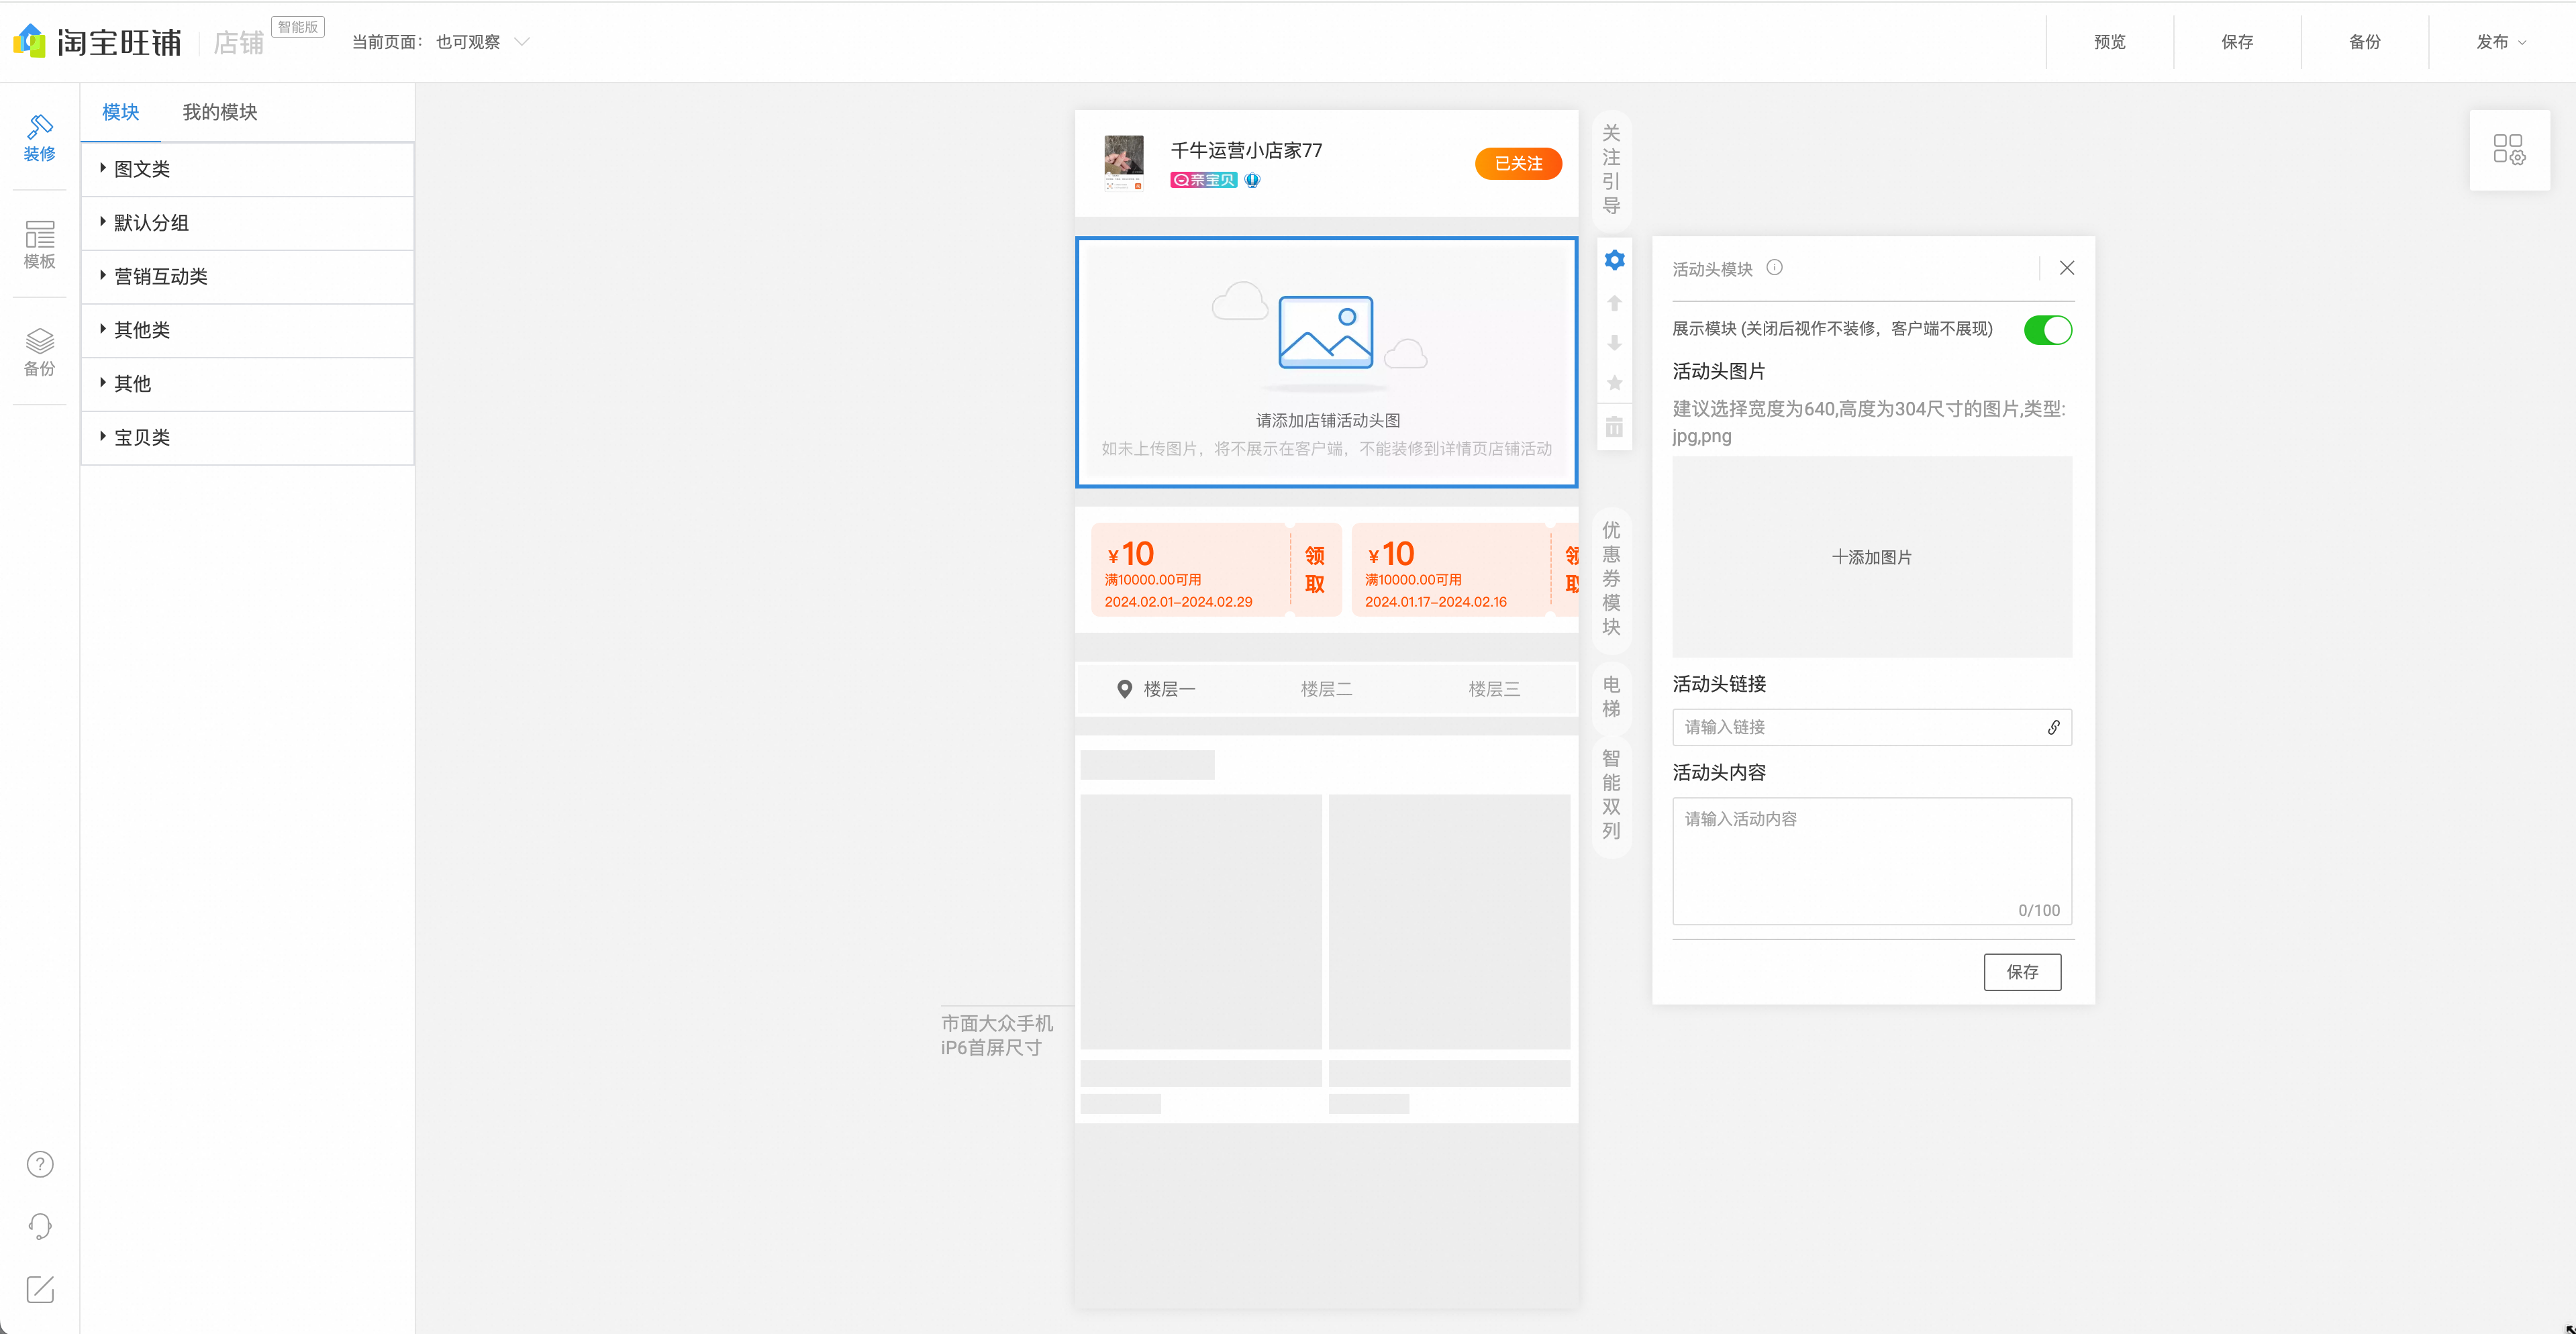Screen dimensions: 2576x1334
Task: Click the 活动头链接 link input field
Action: (x=1871, y=727)
